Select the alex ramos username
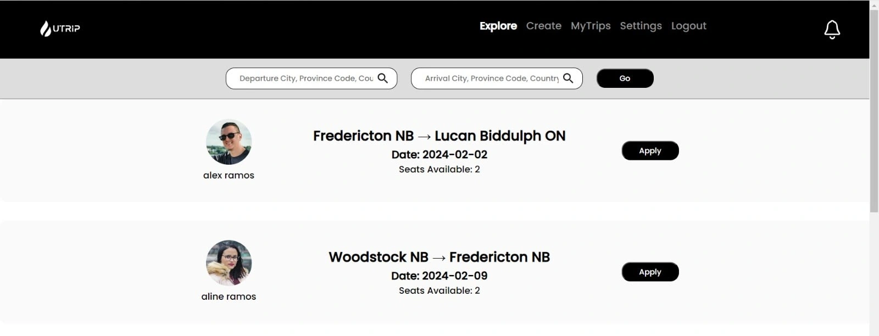 229,175
